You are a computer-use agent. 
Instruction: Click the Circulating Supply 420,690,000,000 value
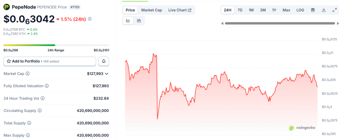93,111
